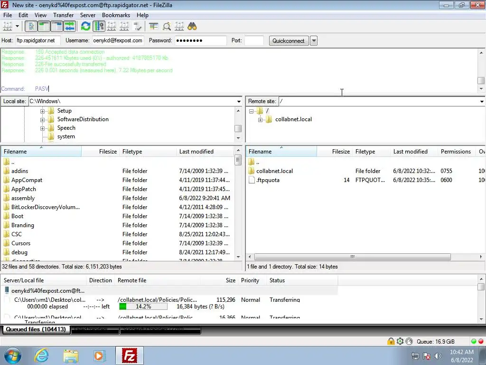The height and width of the screenshot is (365, 486).
Task: Select the addins folder row
Action: coord(118,171)
